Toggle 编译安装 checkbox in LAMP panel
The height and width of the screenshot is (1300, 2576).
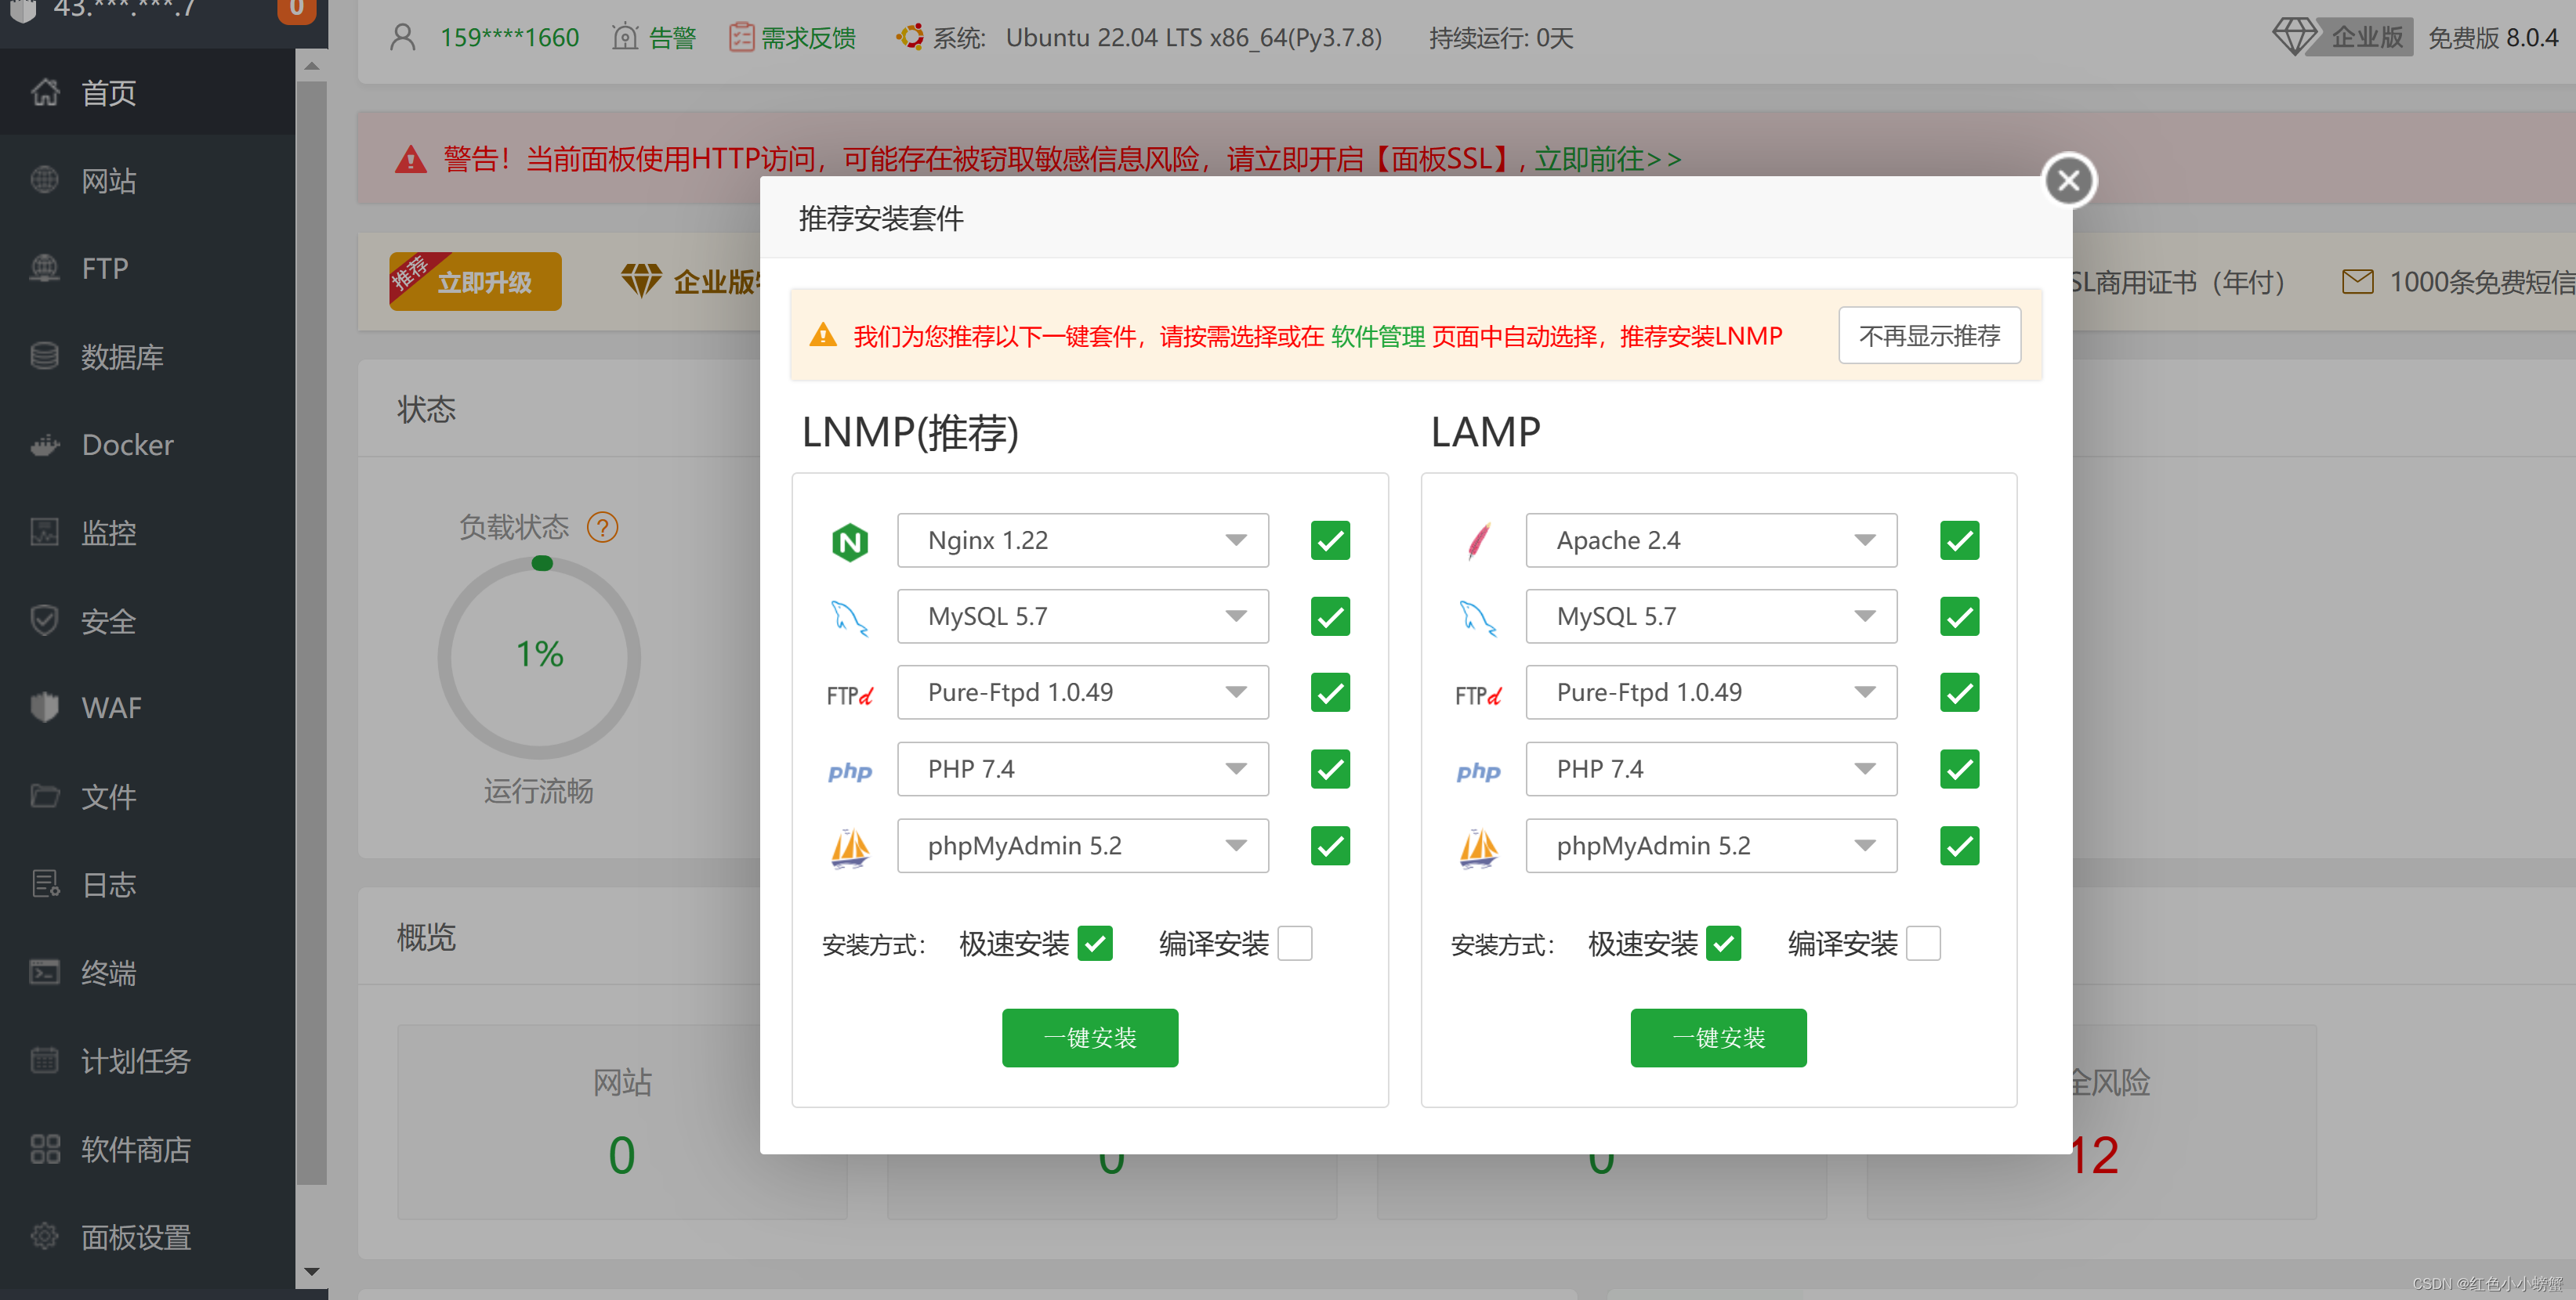(1929, 942)
